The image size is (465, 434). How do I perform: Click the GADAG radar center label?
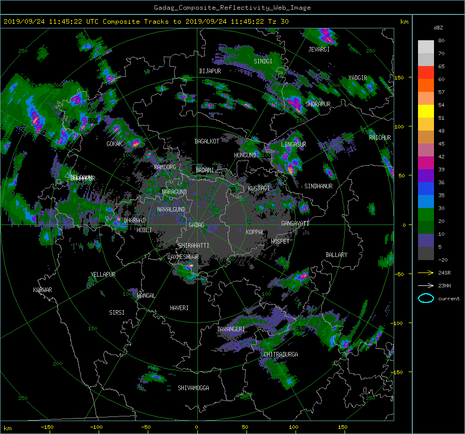pos(196,225)
